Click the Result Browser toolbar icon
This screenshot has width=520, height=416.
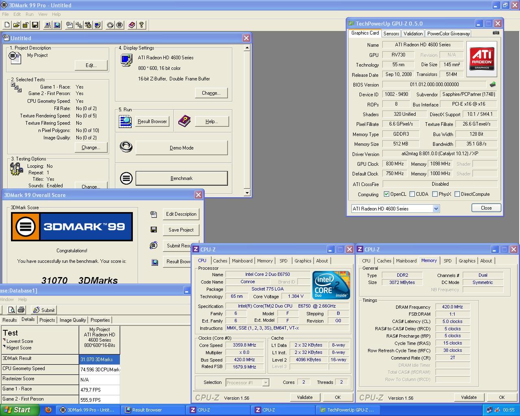(x=57, y=25)
